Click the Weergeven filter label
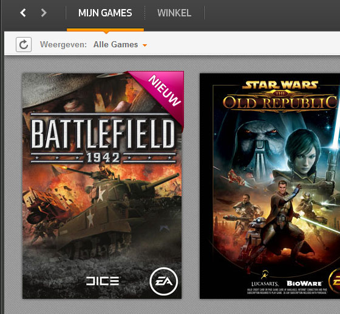This screenshot has height=314, width=340. click(x=63, y=45)
